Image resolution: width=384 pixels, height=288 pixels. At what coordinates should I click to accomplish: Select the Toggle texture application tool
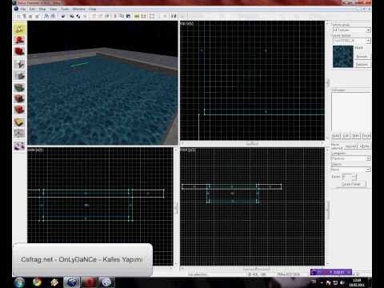click(x=19, y=87)
